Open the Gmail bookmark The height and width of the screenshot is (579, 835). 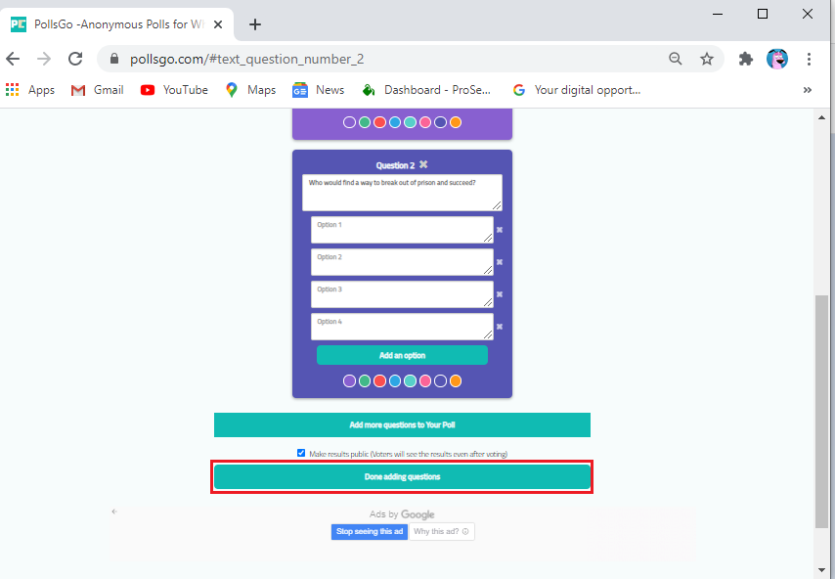[x=97, y=90]
